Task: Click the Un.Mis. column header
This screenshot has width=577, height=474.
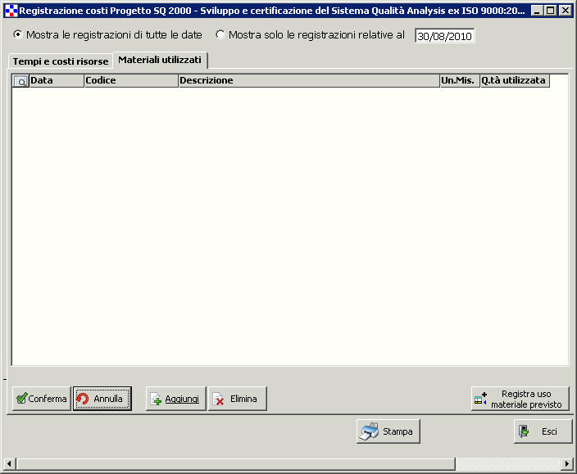Action: tap(459, 81)
